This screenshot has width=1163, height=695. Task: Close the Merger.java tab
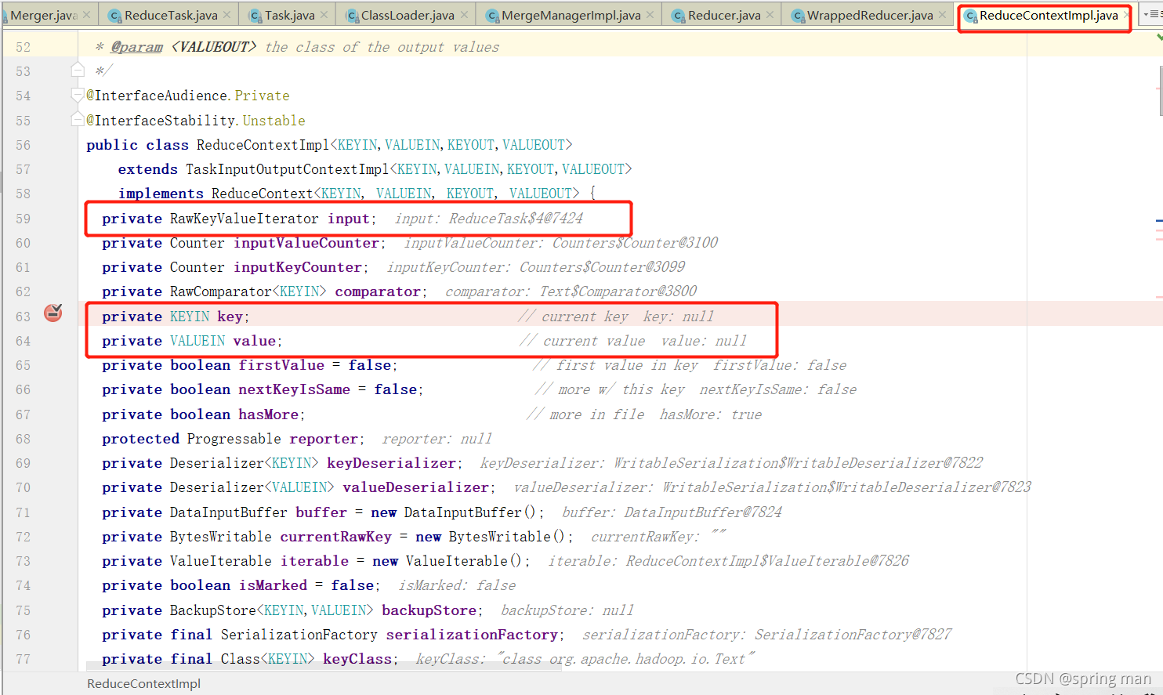point(86,15)
